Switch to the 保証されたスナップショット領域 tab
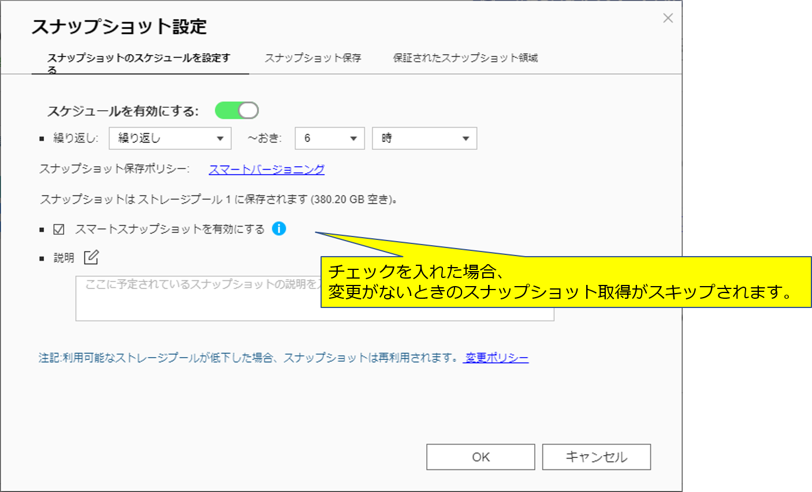 click(x=465, y=58)
